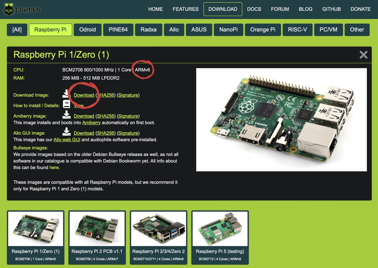This screenshot has height=268, width=378.
Task: Select the DOWNLOAD menu item
Action: 223,9
